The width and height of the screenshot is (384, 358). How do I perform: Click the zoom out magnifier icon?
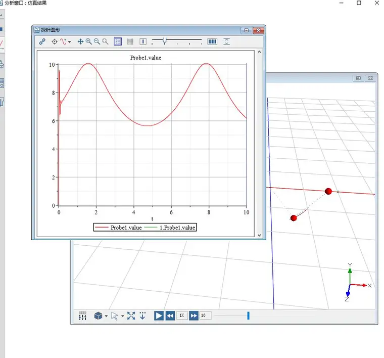click(x=97, y=41)
